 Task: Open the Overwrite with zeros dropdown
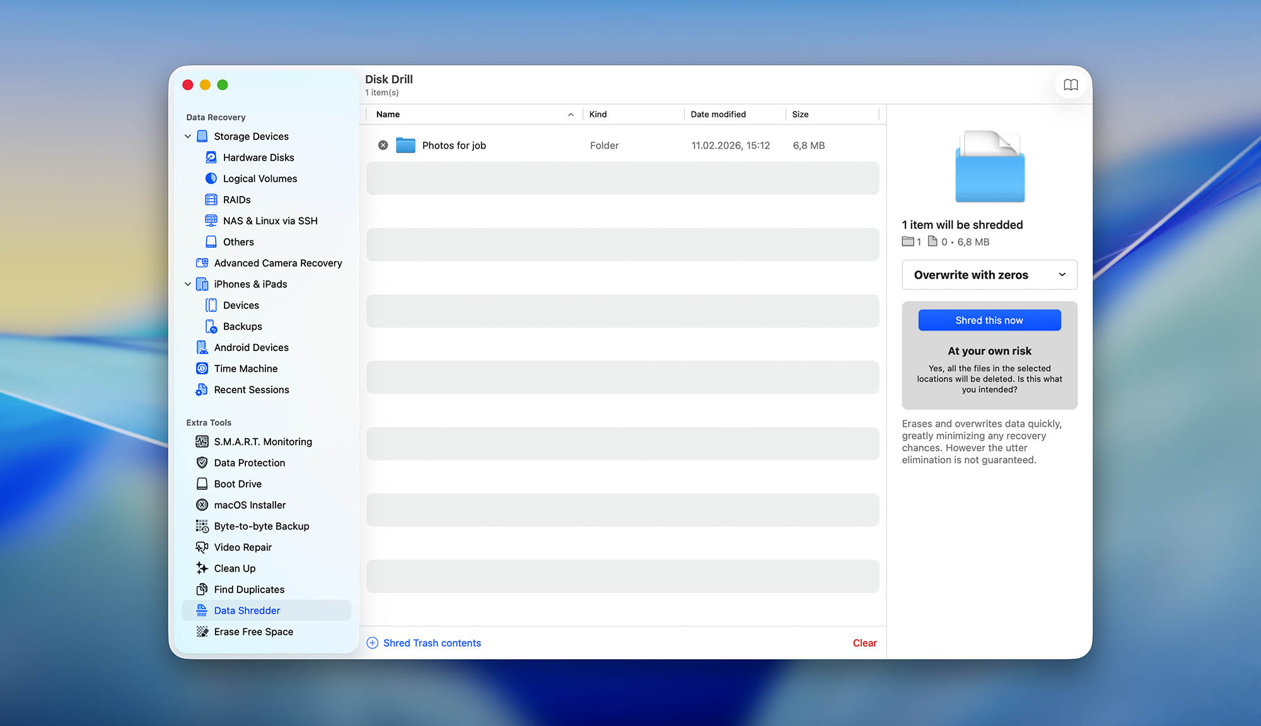click(x=989, y=275)
